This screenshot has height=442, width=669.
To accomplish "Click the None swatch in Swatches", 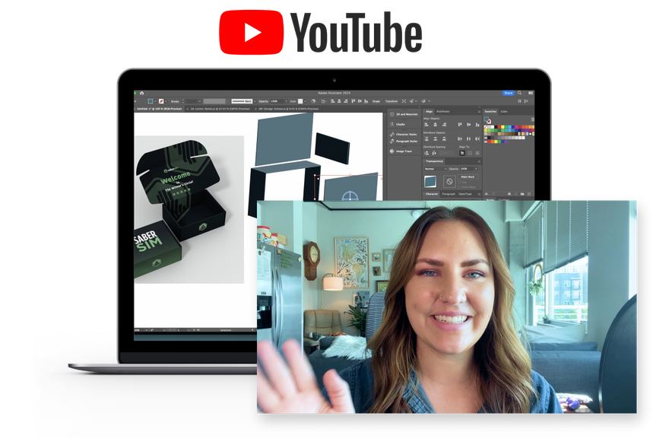I will coord(486,127).
